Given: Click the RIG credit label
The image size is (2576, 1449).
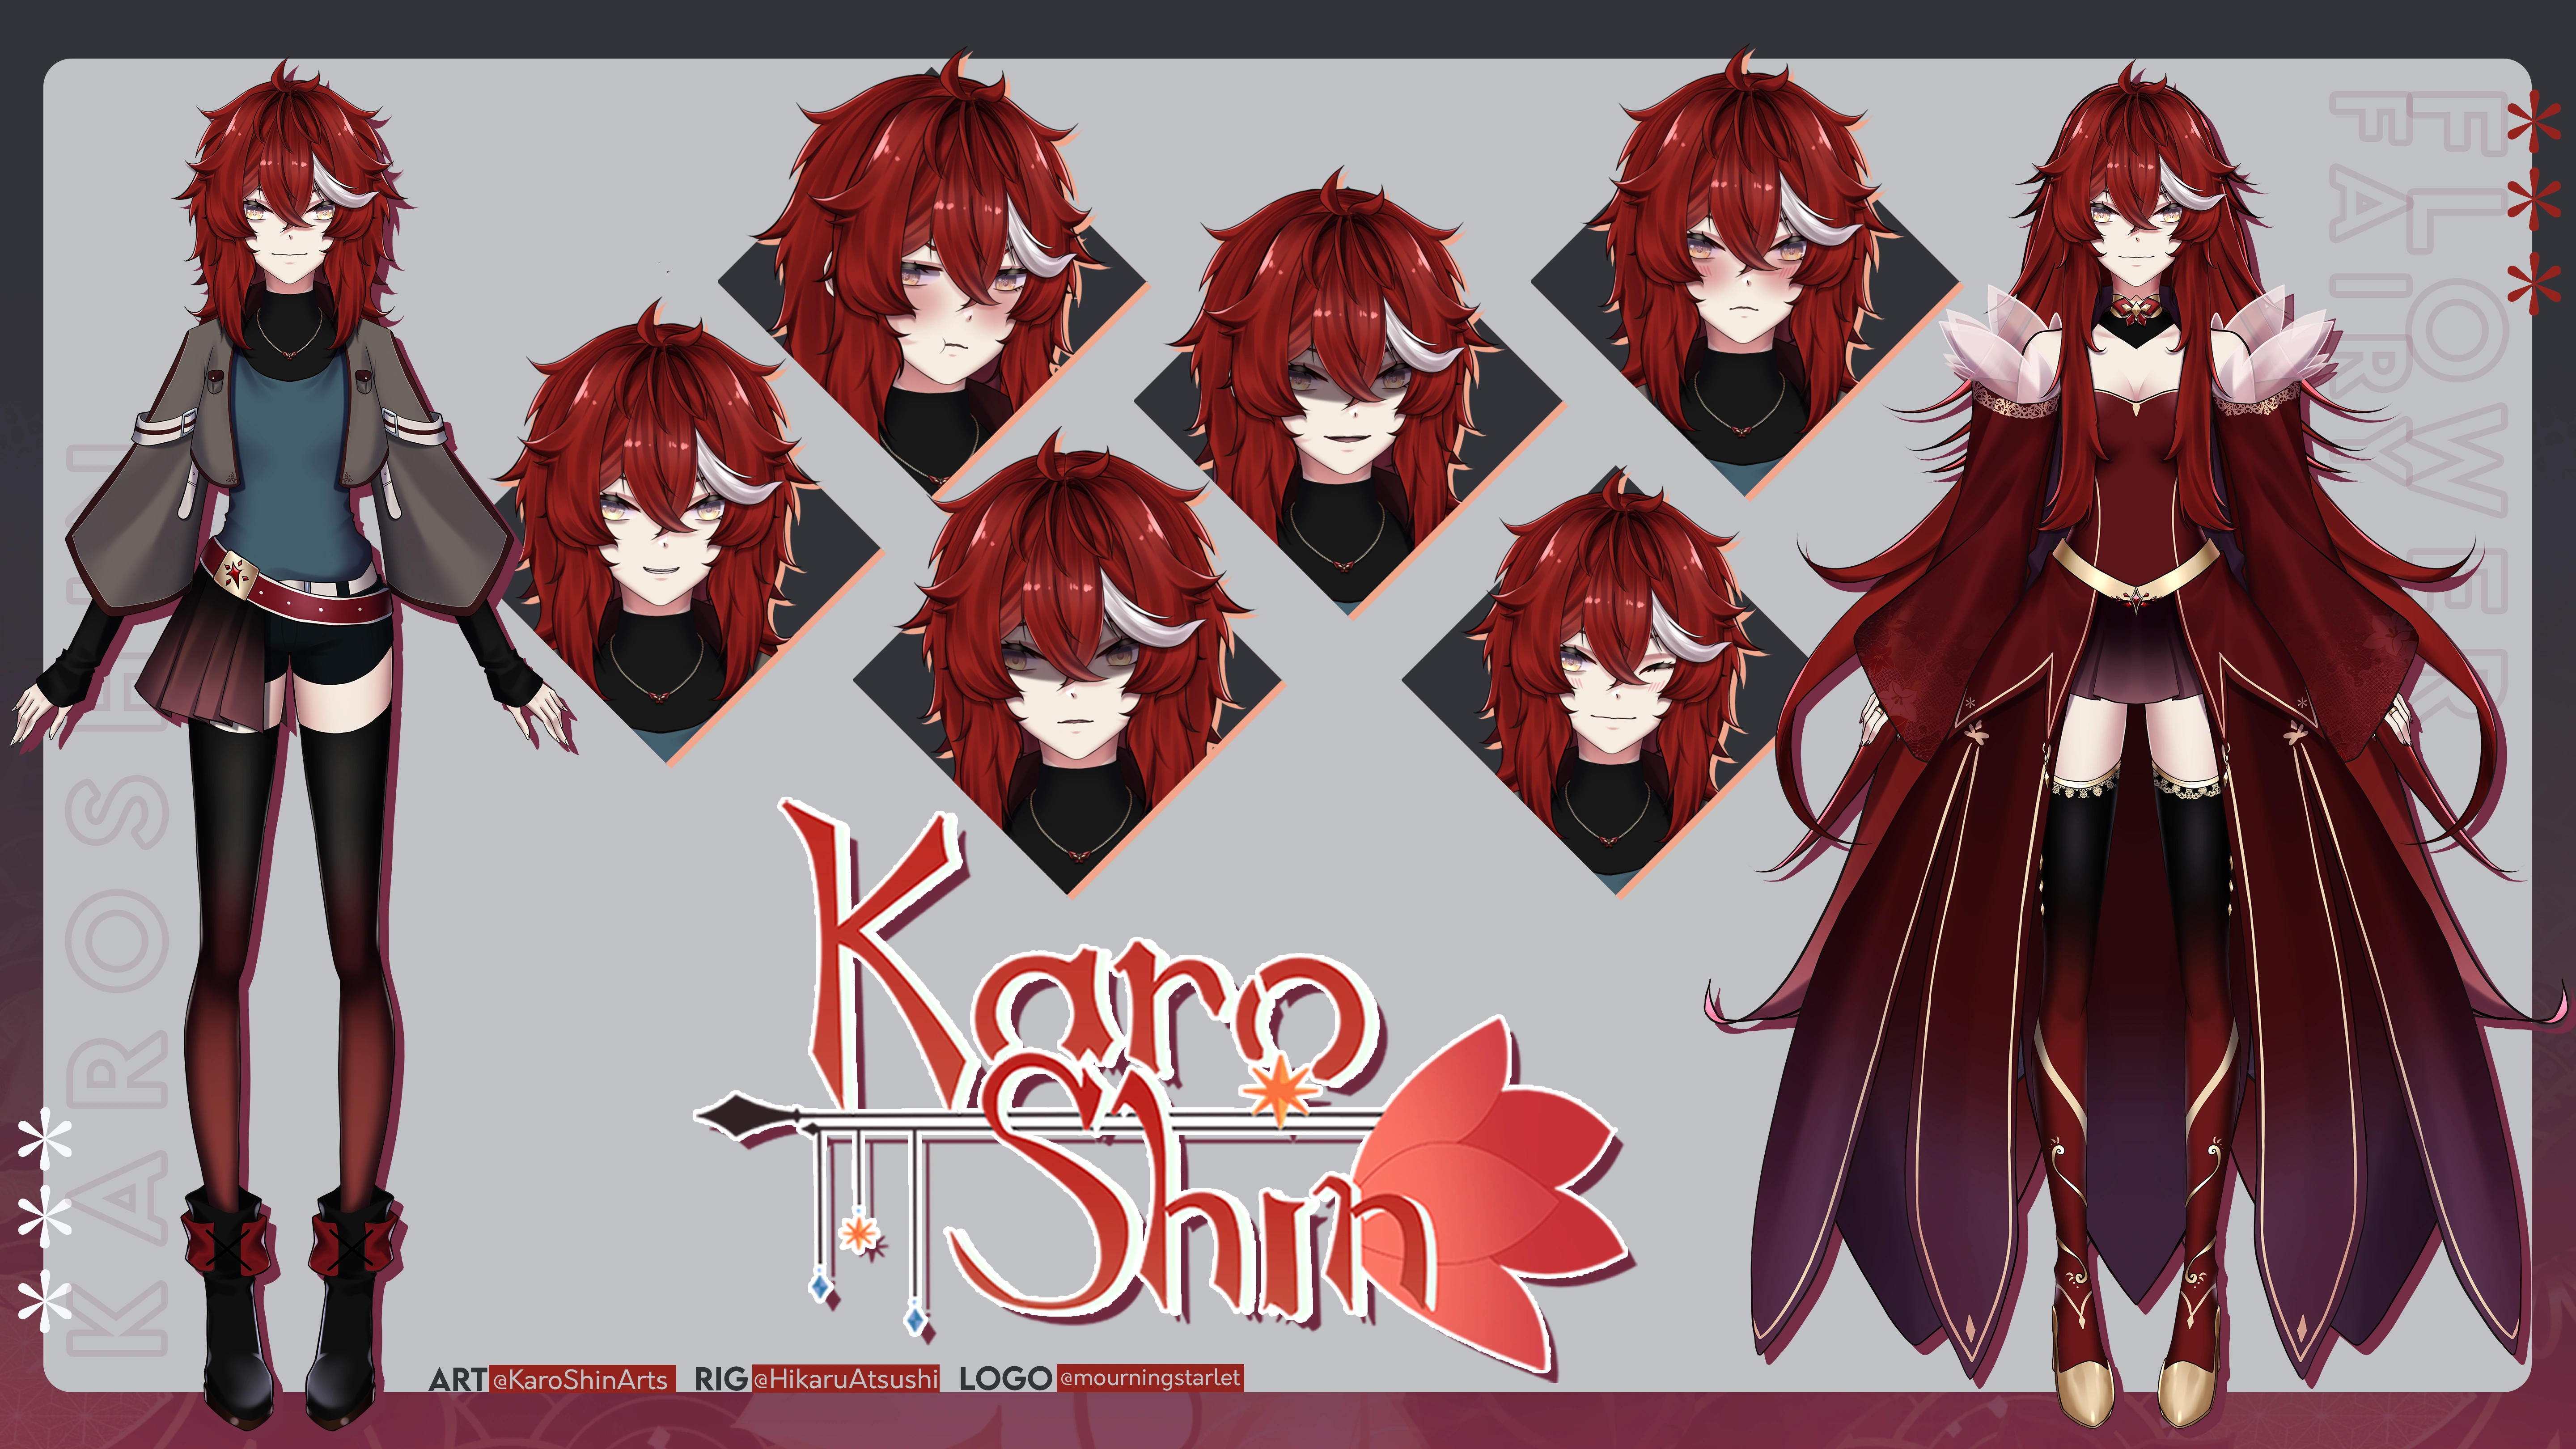Looking at the screenshot, I should 721,1380.
